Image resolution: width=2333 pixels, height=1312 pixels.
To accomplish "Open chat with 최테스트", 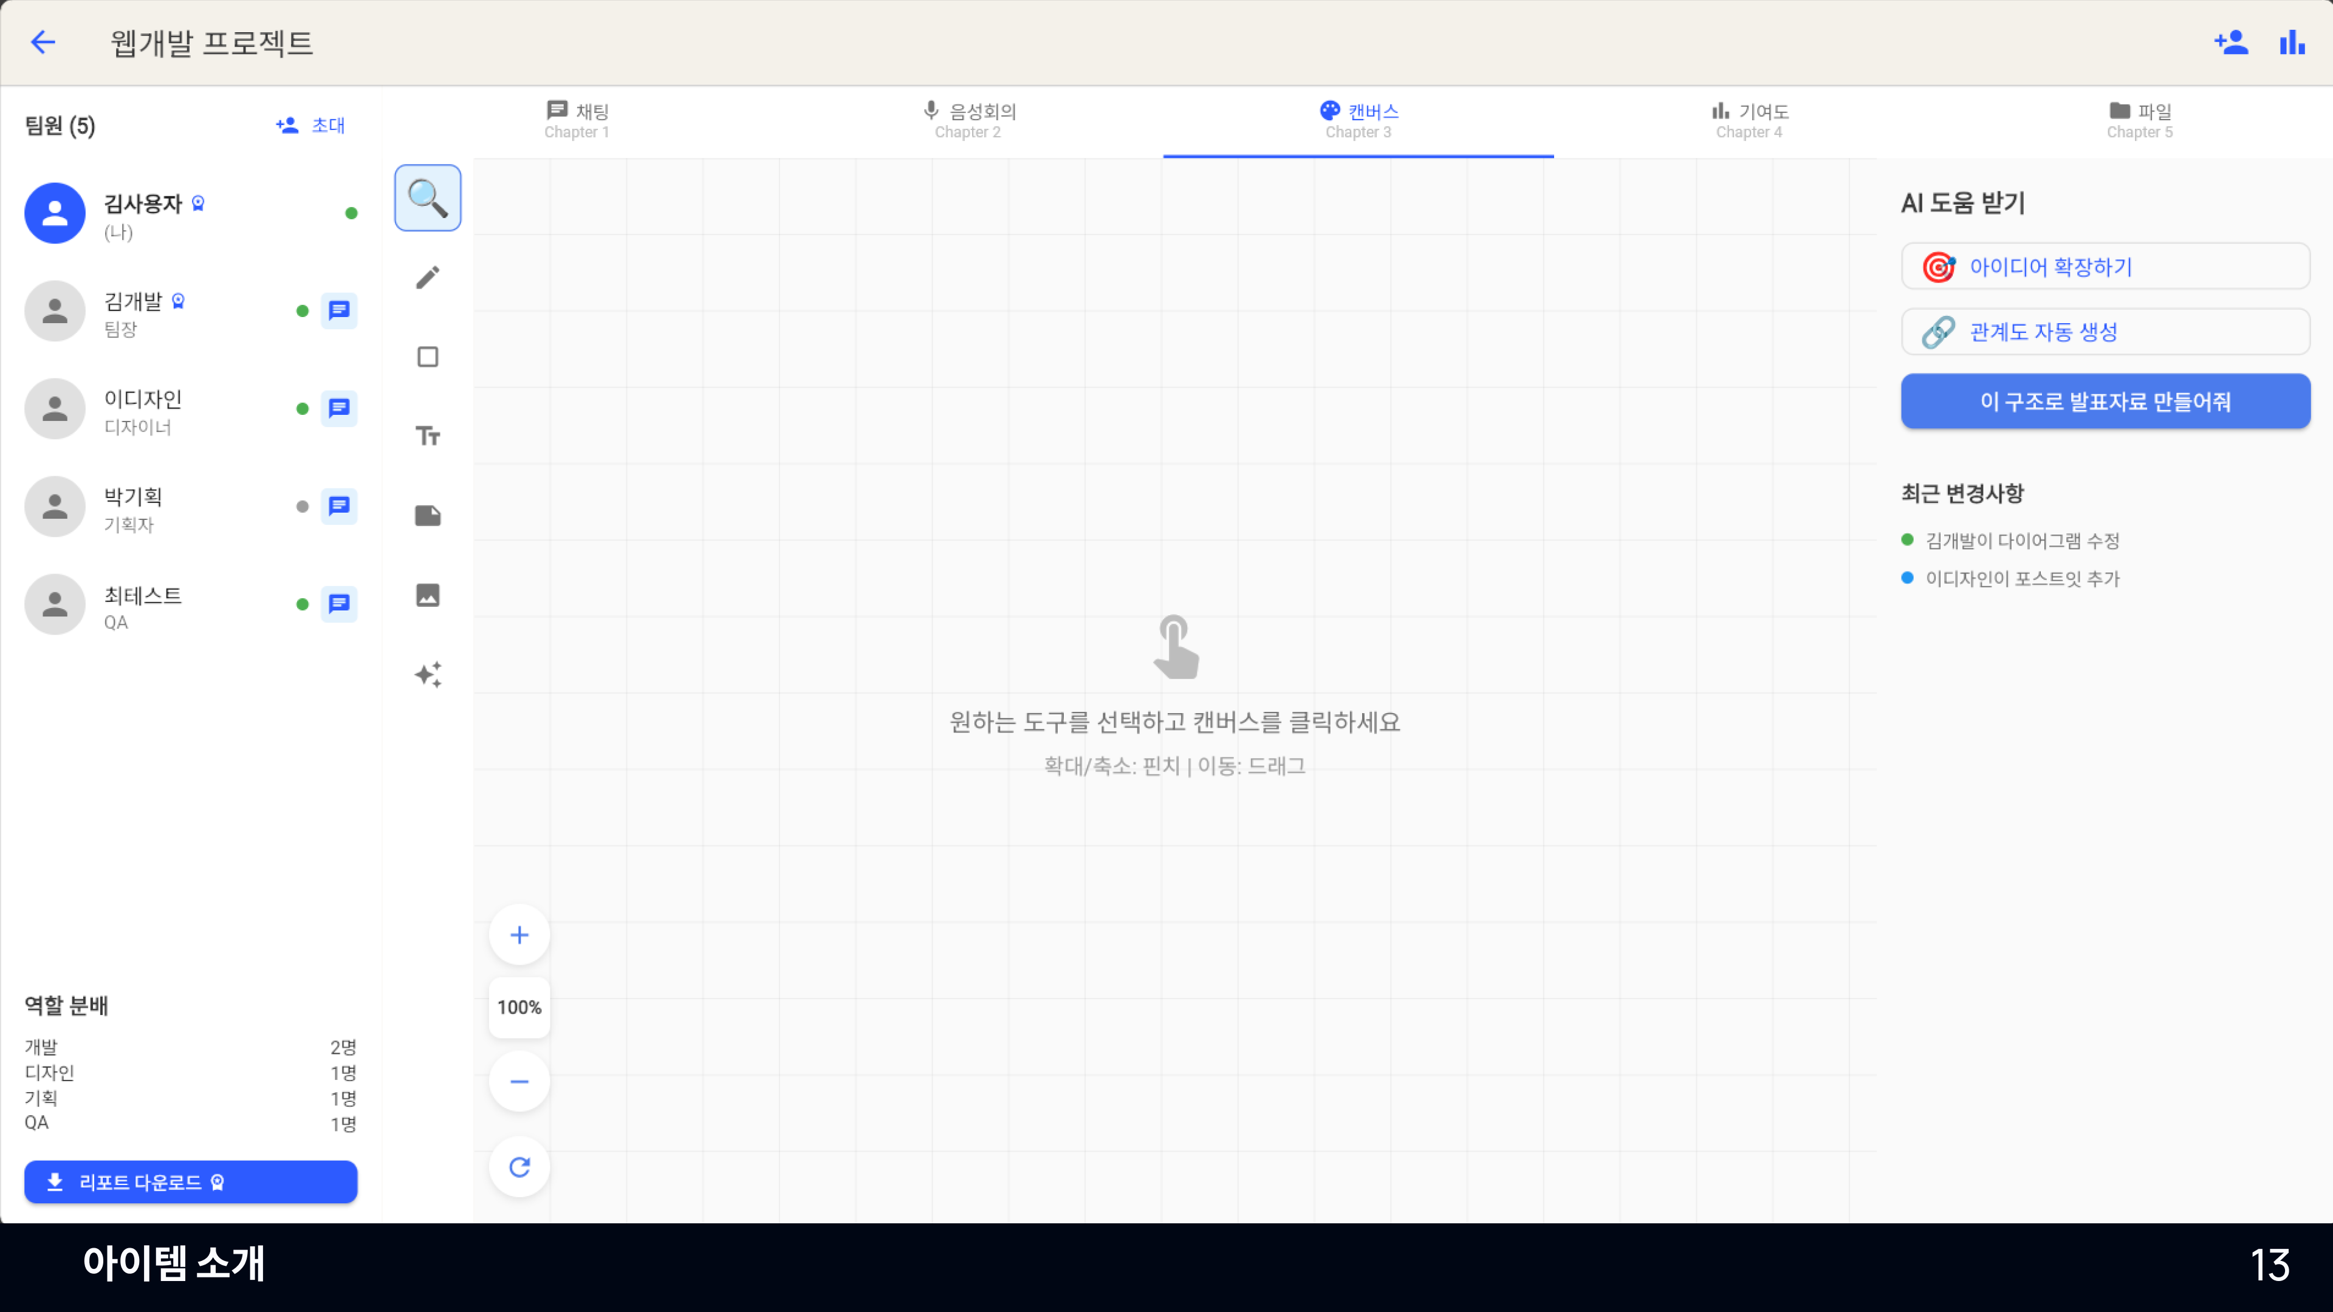I will [339, 604].
